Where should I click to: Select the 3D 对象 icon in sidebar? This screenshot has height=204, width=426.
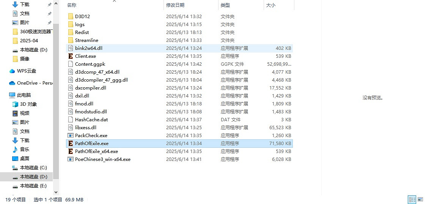point(15,104)
